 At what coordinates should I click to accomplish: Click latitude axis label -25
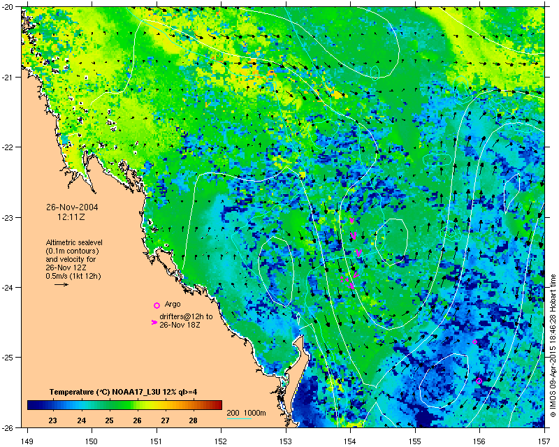(x=8, y=358)
